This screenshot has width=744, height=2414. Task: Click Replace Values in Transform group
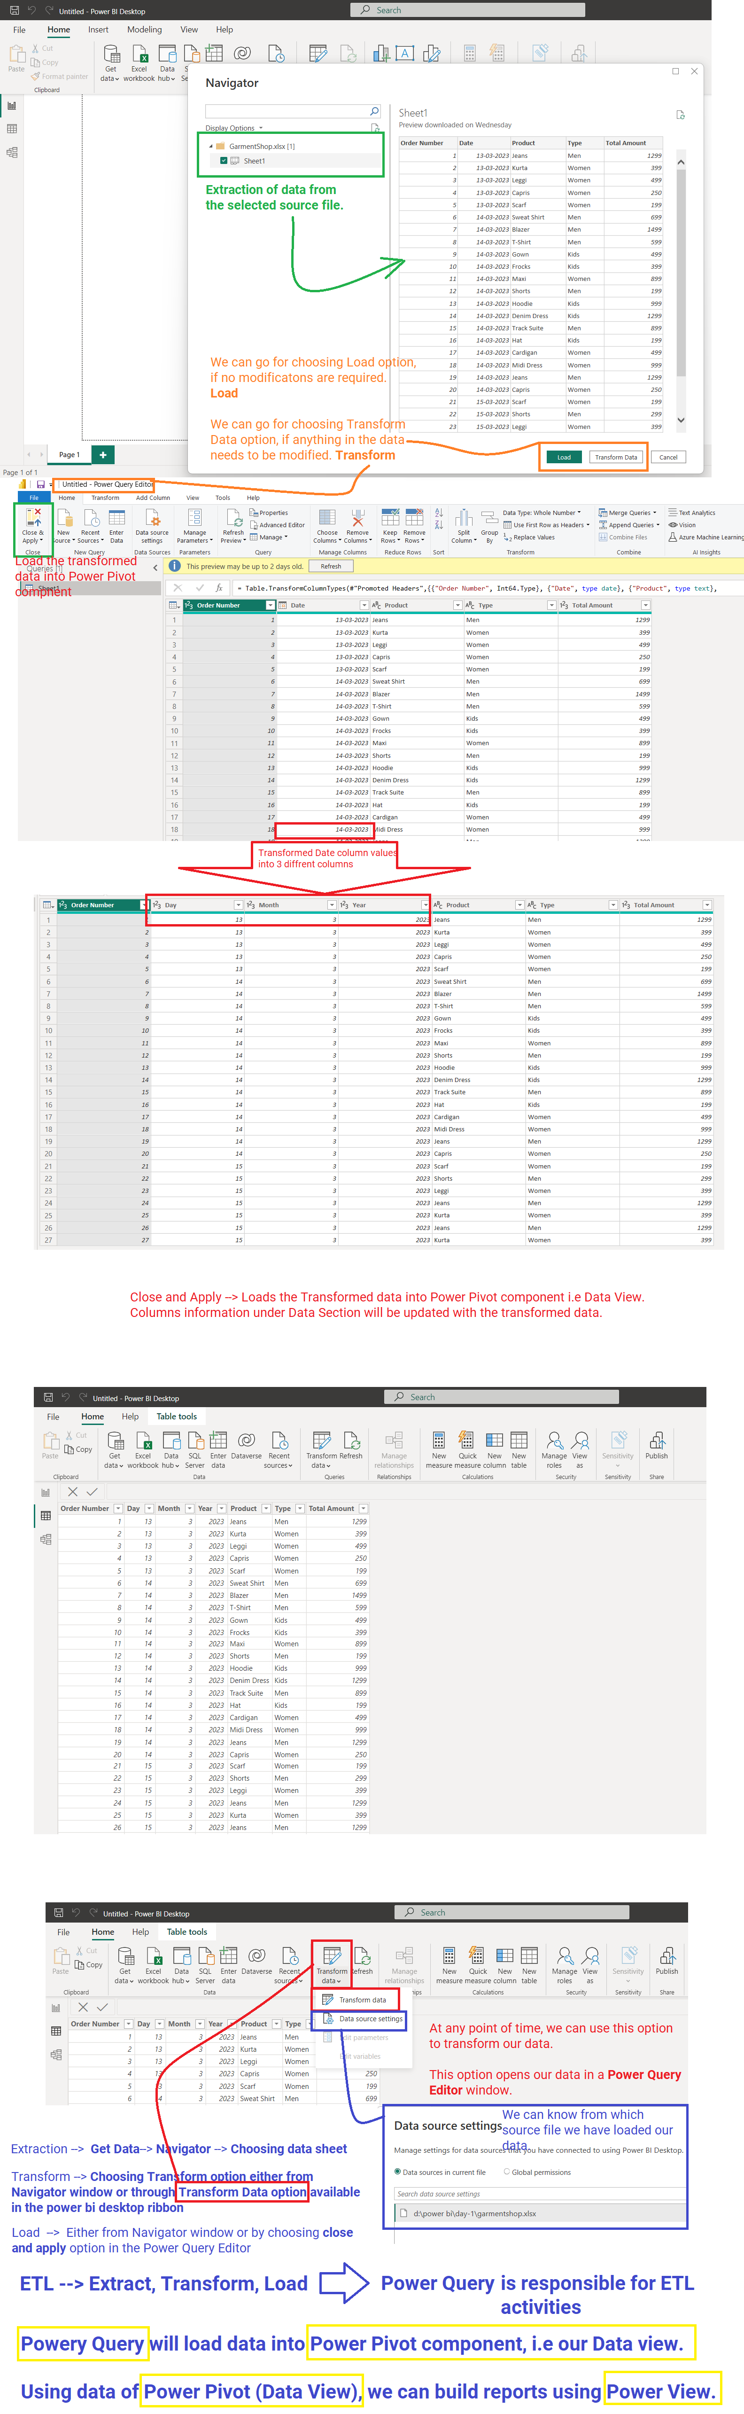click(529, 537)
